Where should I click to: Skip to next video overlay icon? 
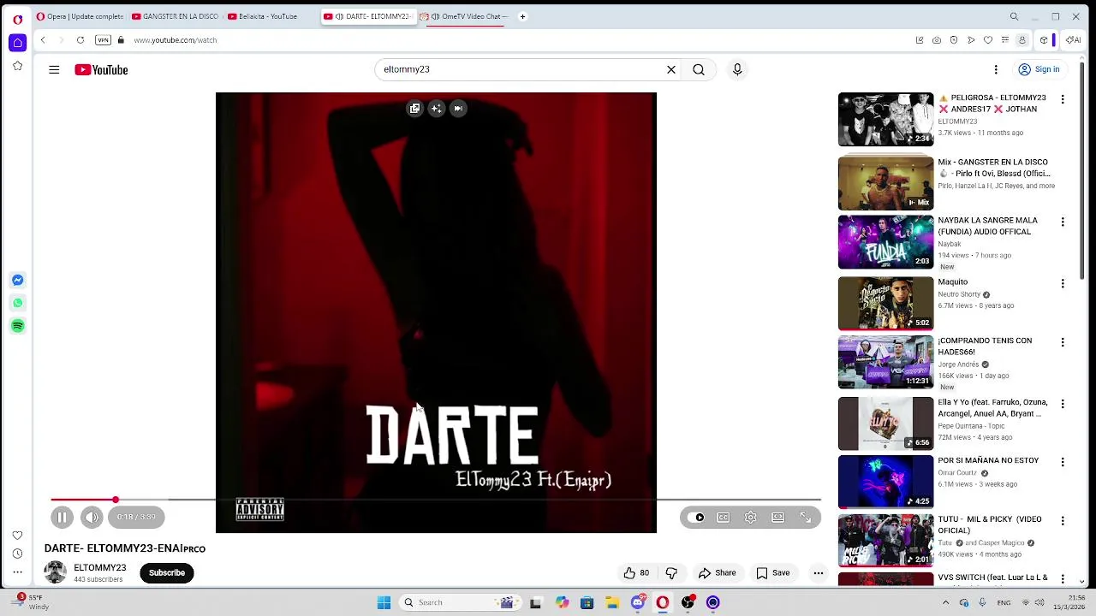pos(458,109)
